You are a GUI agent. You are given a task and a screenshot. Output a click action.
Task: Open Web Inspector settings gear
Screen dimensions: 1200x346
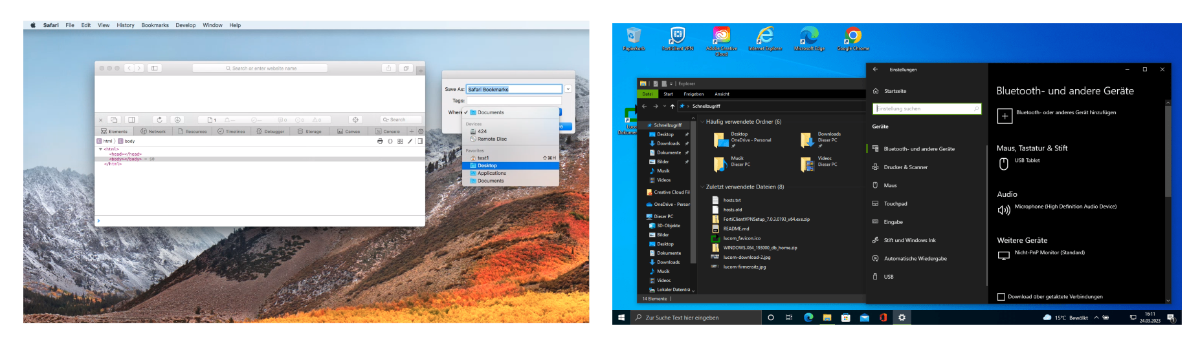[421, 131]
